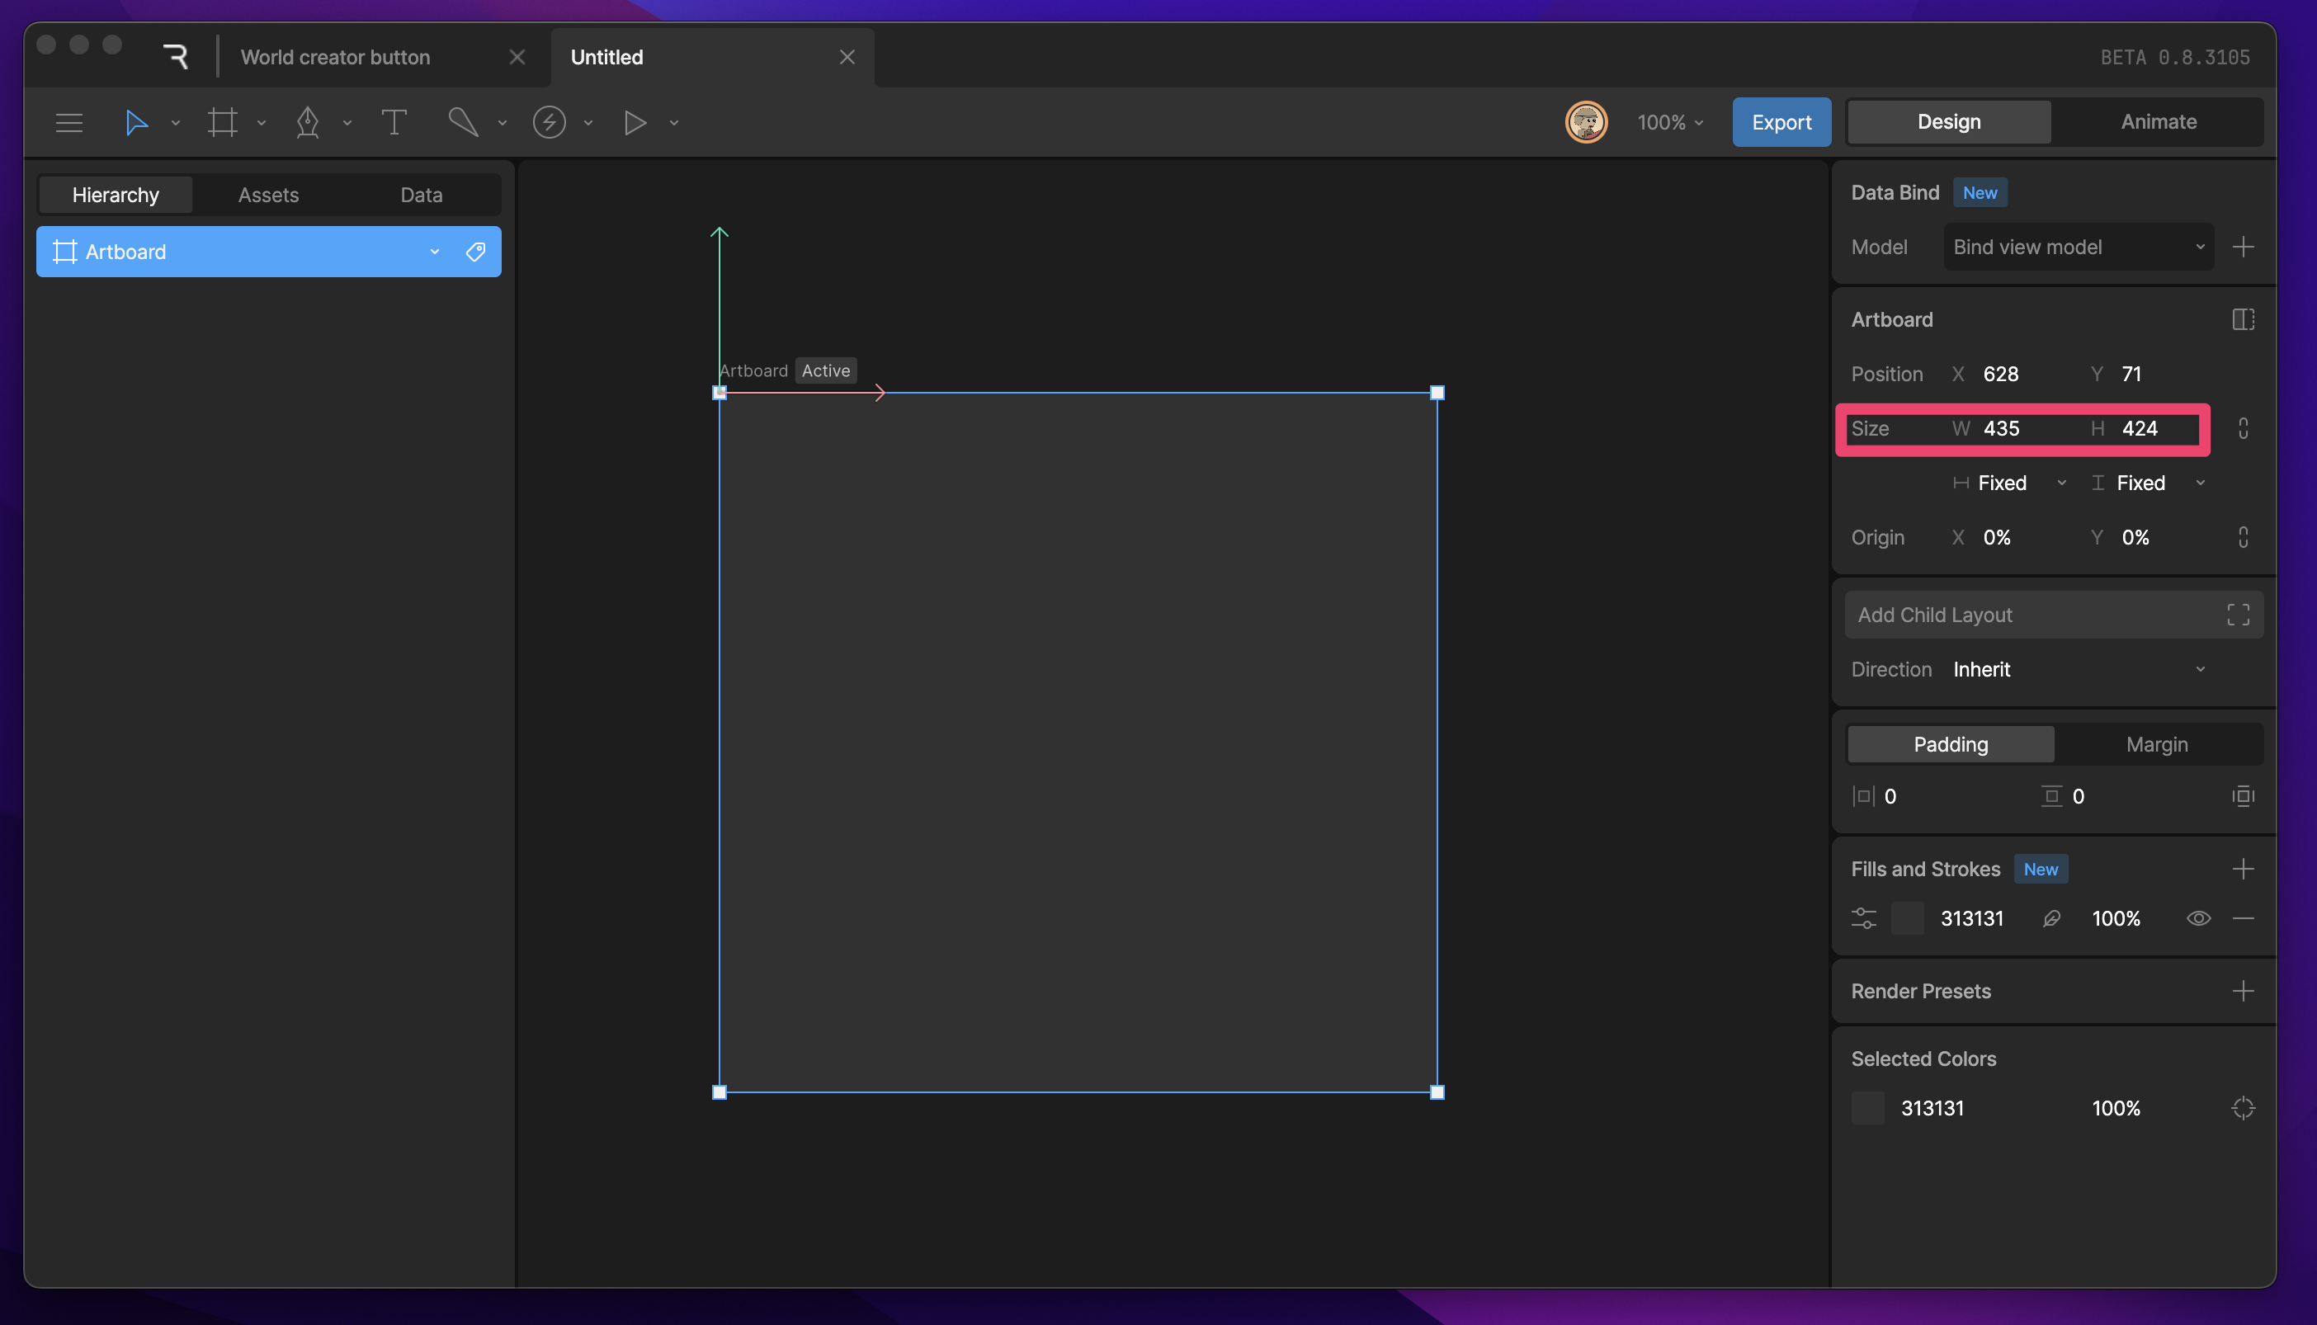
Task: Click the width field showing 435
Action: coord(2001,429)
